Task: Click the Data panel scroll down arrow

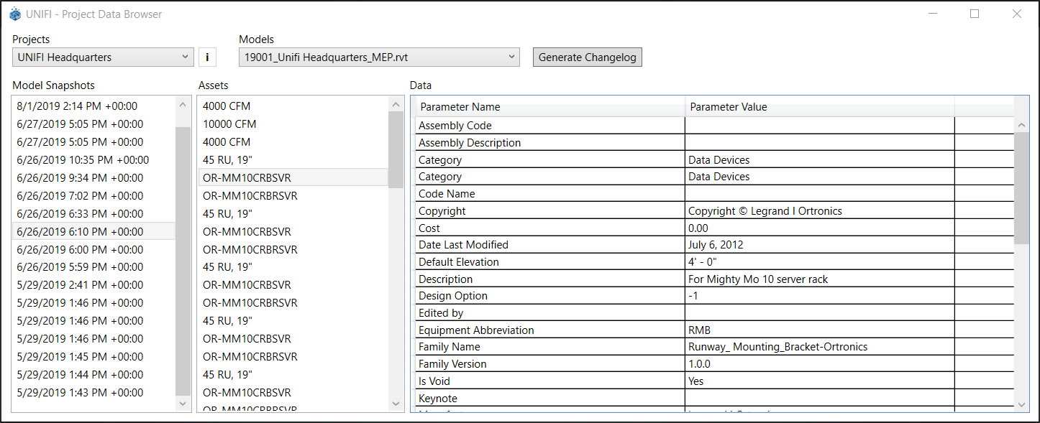Action: [1022, 405]
